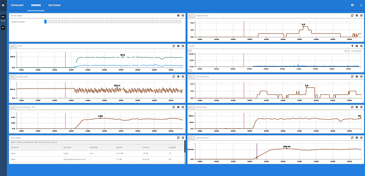
Task: Open the CPU panel settings gear
Action: coord(178,46)
